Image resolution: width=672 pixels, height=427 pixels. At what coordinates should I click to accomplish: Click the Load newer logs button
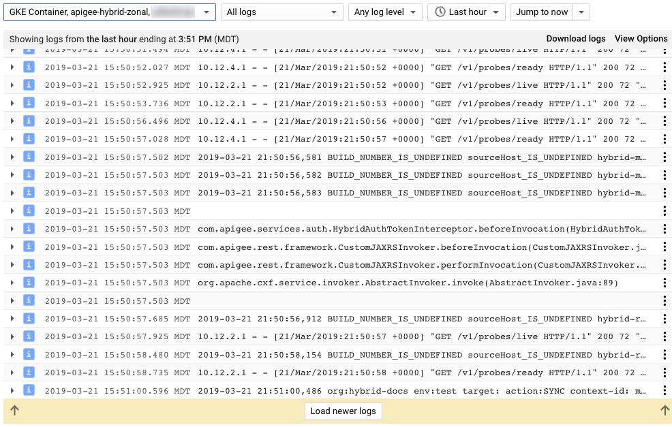tap(343, 411)
